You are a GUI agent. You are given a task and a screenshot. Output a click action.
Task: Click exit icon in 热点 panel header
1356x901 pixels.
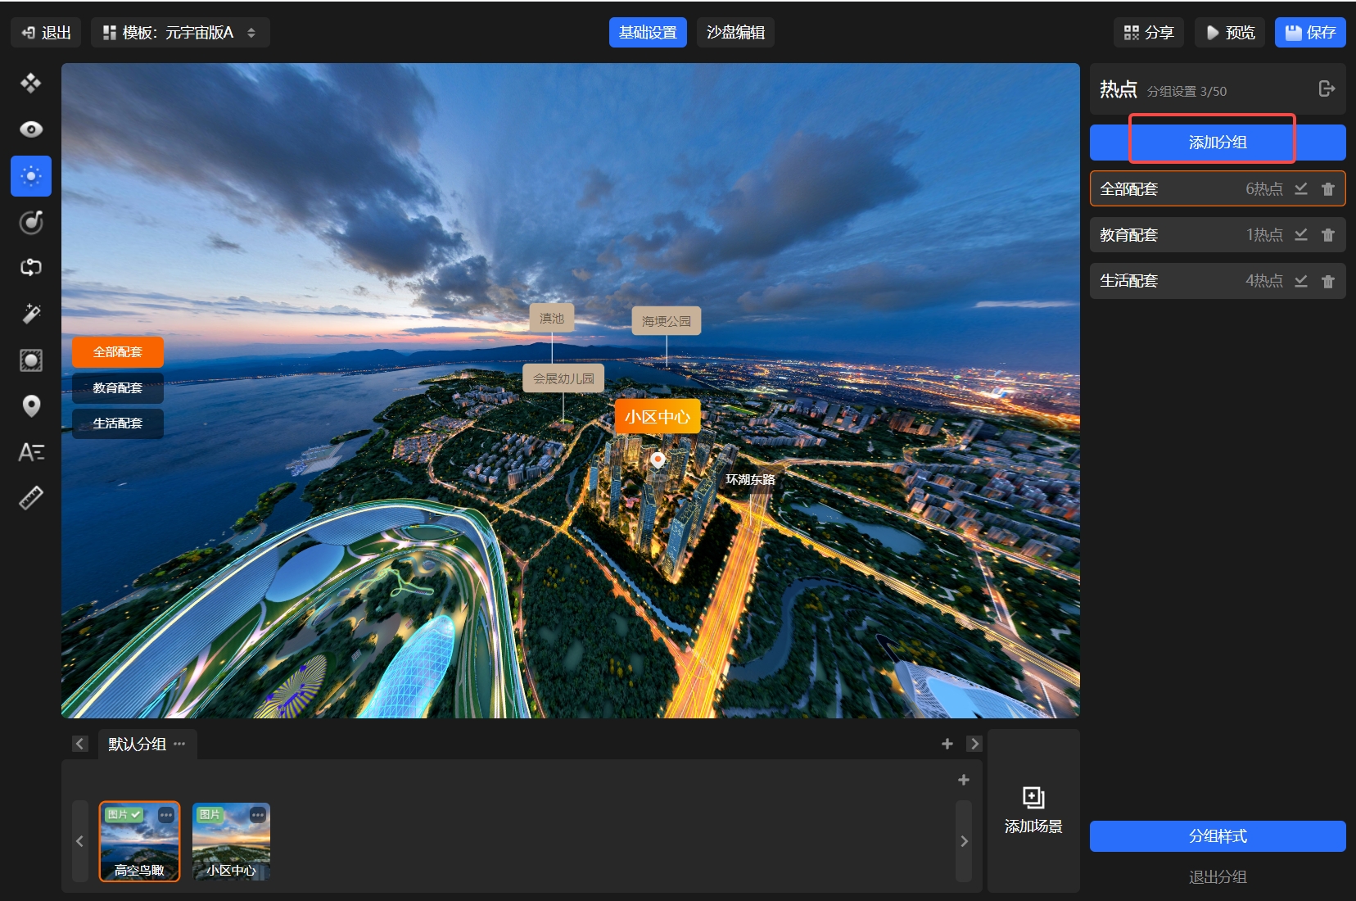click(x=1327, y=89)
